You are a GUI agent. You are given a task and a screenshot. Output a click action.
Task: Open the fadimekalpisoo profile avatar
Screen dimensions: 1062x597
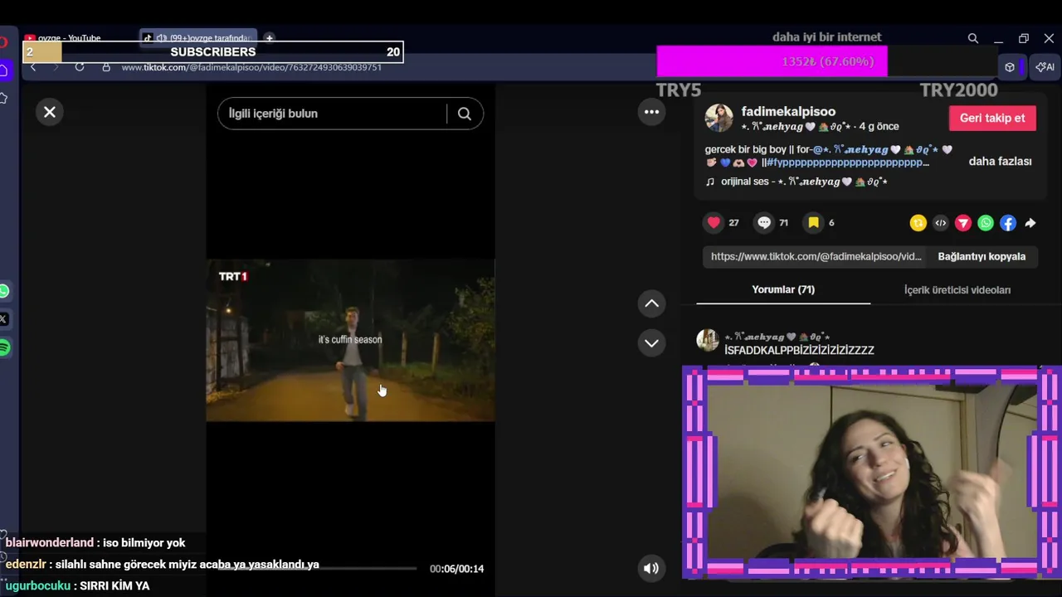pyautogui.click(x=719, y=118)
